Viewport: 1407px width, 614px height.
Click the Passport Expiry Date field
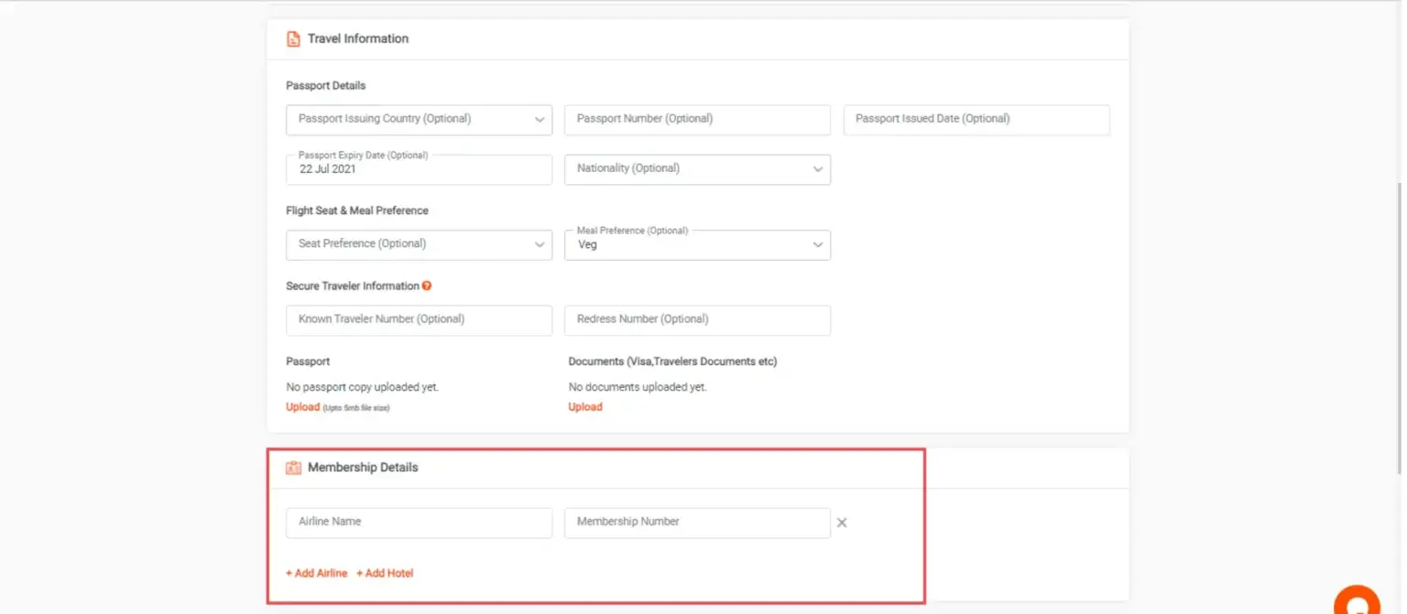point(419,170)
